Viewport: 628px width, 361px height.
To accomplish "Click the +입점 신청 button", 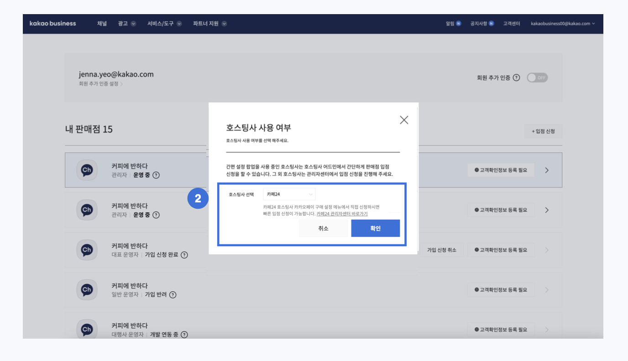I will click(x=543, y=131).
